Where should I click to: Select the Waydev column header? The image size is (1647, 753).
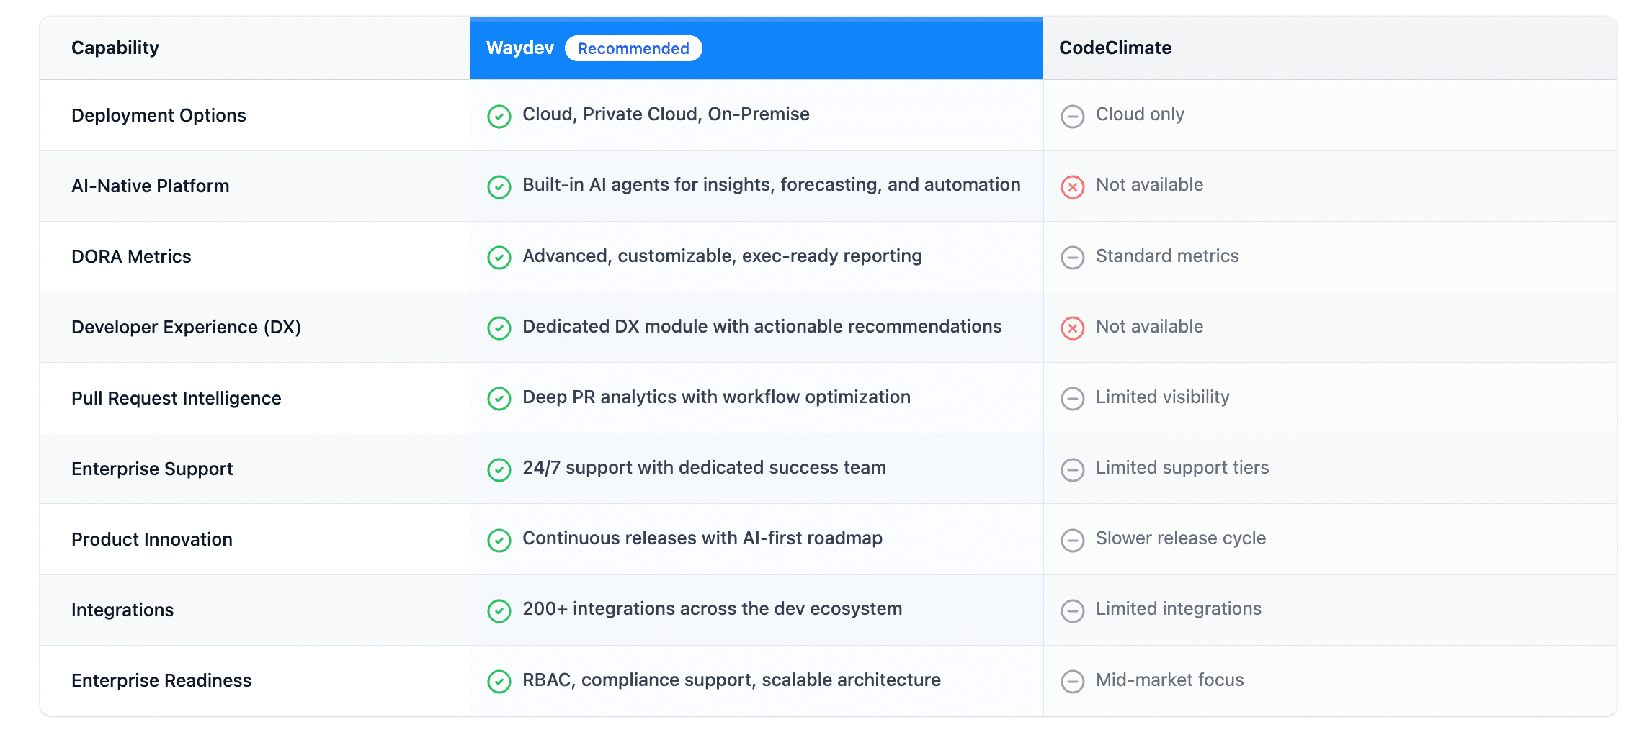(x=519, y=48)
